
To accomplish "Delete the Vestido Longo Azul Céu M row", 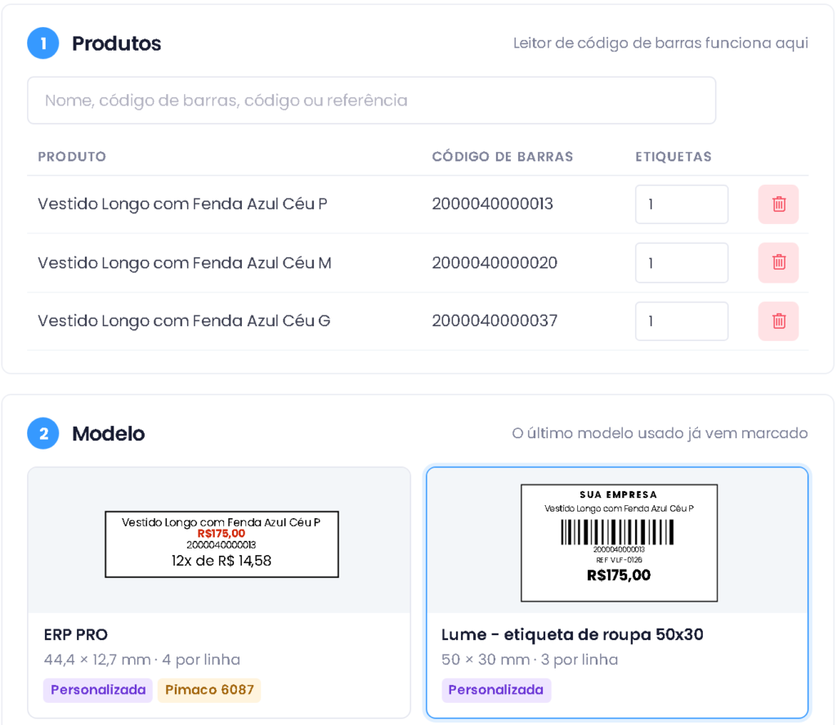I will [778, 262].
